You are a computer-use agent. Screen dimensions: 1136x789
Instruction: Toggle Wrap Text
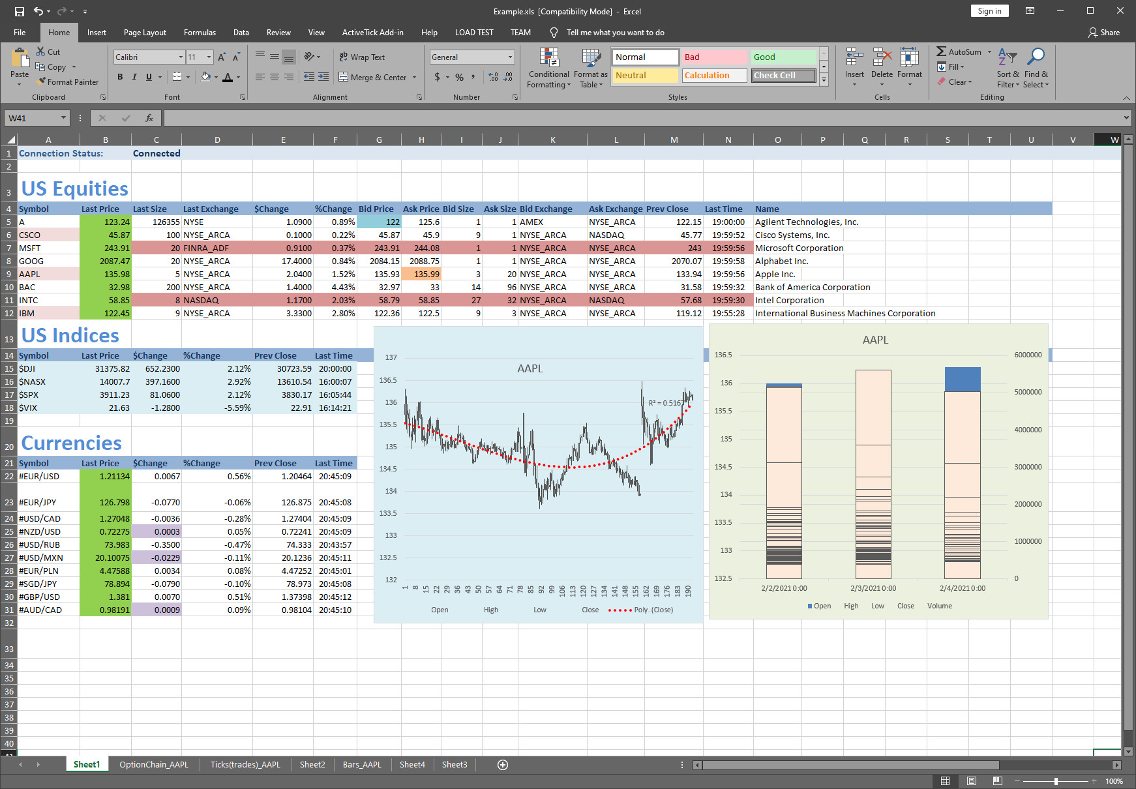click(362, 57)
